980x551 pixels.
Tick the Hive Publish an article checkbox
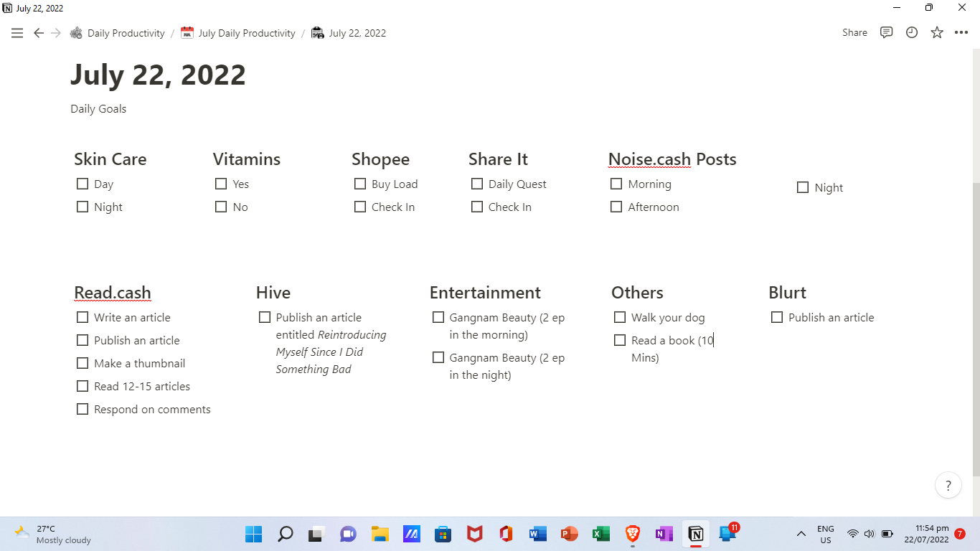(x=265, y=317)
